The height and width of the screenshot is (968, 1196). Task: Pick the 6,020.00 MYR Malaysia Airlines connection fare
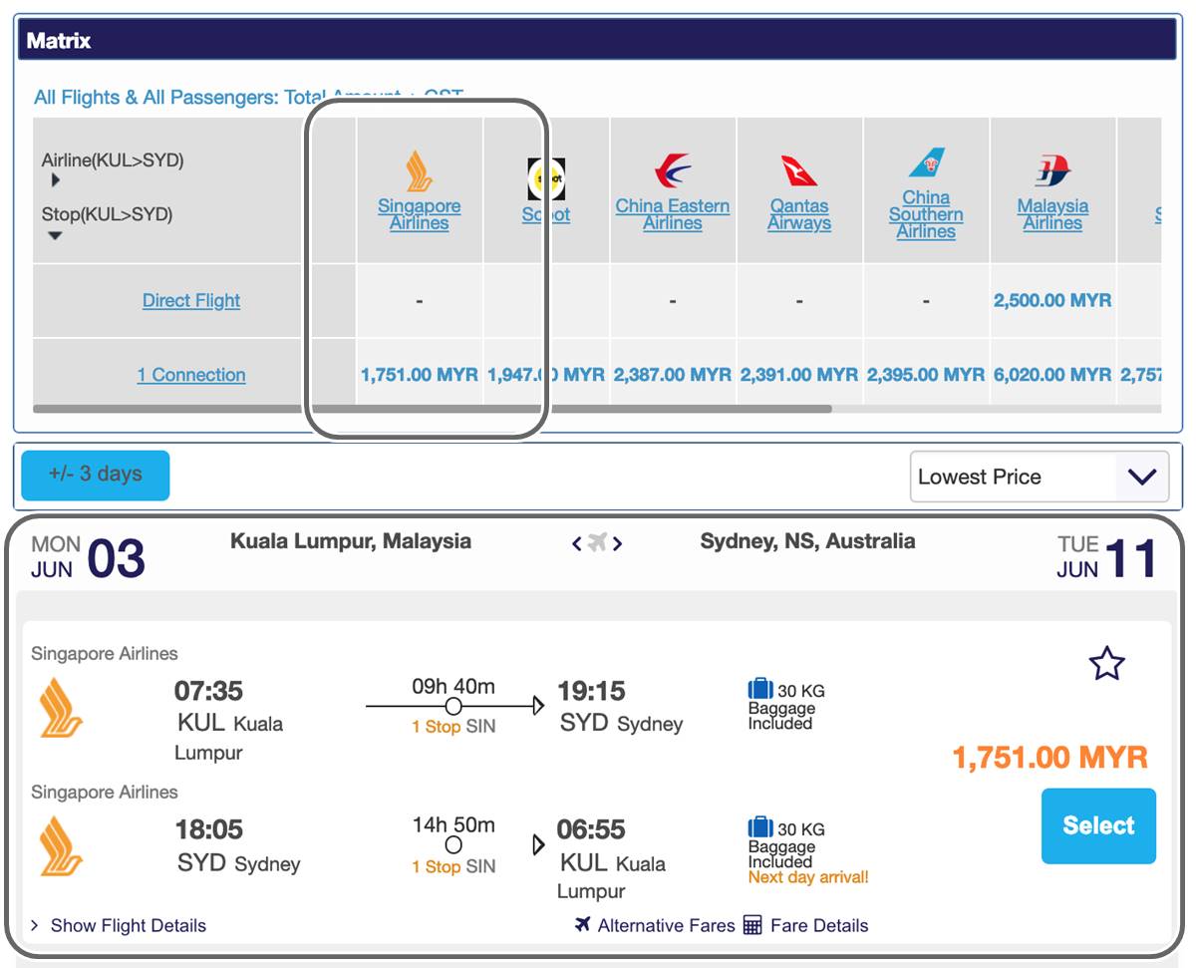[x=1052, y=375]
